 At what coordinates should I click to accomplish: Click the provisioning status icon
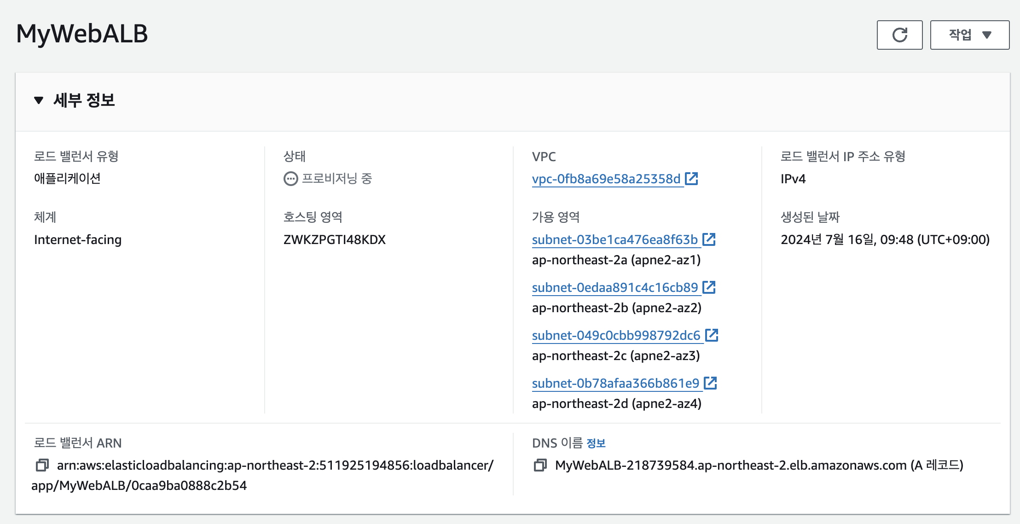click(290, 179)
